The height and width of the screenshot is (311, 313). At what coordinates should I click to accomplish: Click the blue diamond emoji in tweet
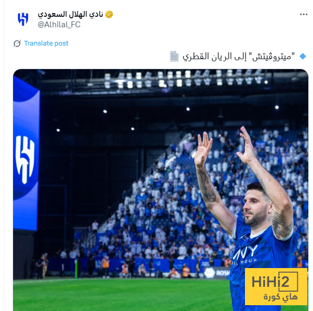(x=303, y=57)
